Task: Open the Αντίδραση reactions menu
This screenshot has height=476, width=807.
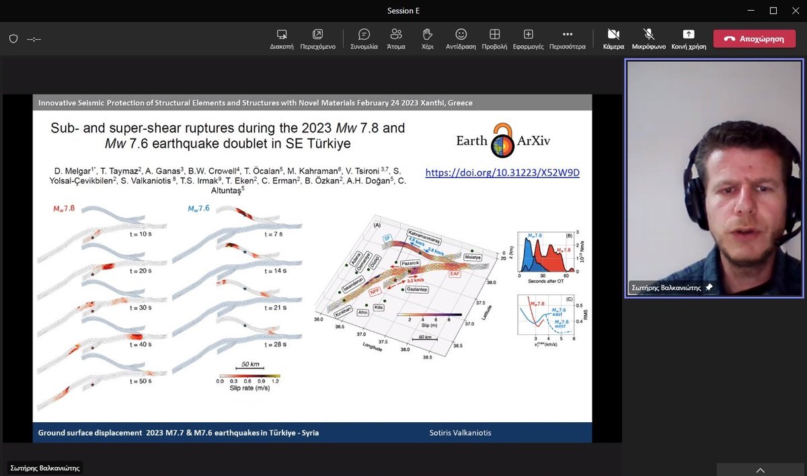Action: click(x=461, y=39)
